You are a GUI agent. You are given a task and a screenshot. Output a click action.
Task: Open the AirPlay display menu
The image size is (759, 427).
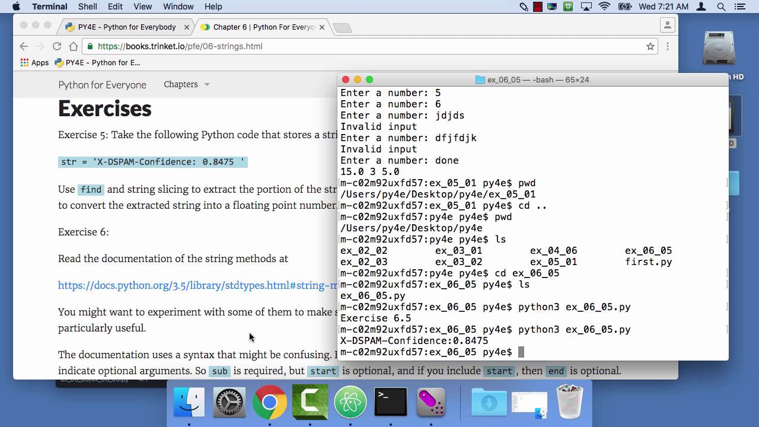[586, 7]
